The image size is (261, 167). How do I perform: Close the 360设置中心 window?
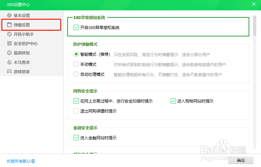coord(254,4)
